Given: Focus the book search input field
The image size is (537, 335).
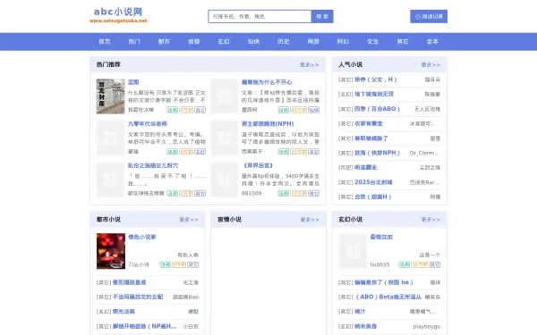Looking at the screenshot, I should pos(260,16).
